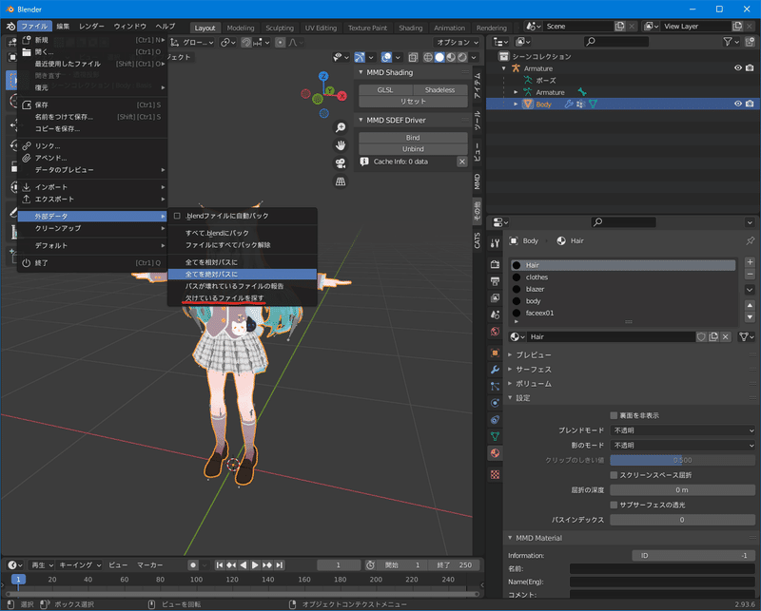
Task: Click the hand pan-view gizmo
Action: (x=341, y=145)
